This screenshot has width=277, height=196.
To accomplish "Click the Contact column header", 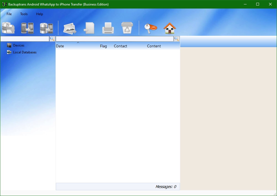I will pos(121,46).
